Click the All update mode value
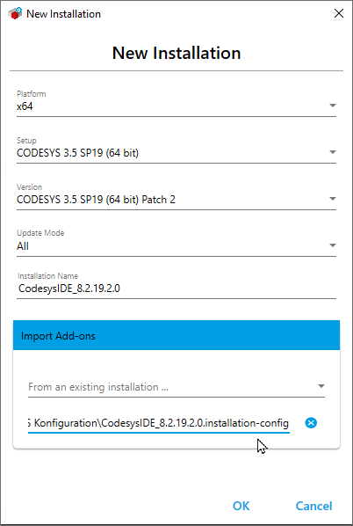 tap(23, 246)
